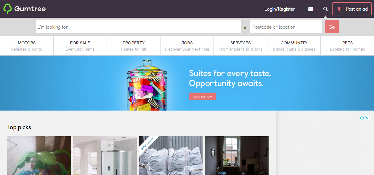Close the advertisement with X icon
Screen dimensions: 374x175
coord(367,118)
